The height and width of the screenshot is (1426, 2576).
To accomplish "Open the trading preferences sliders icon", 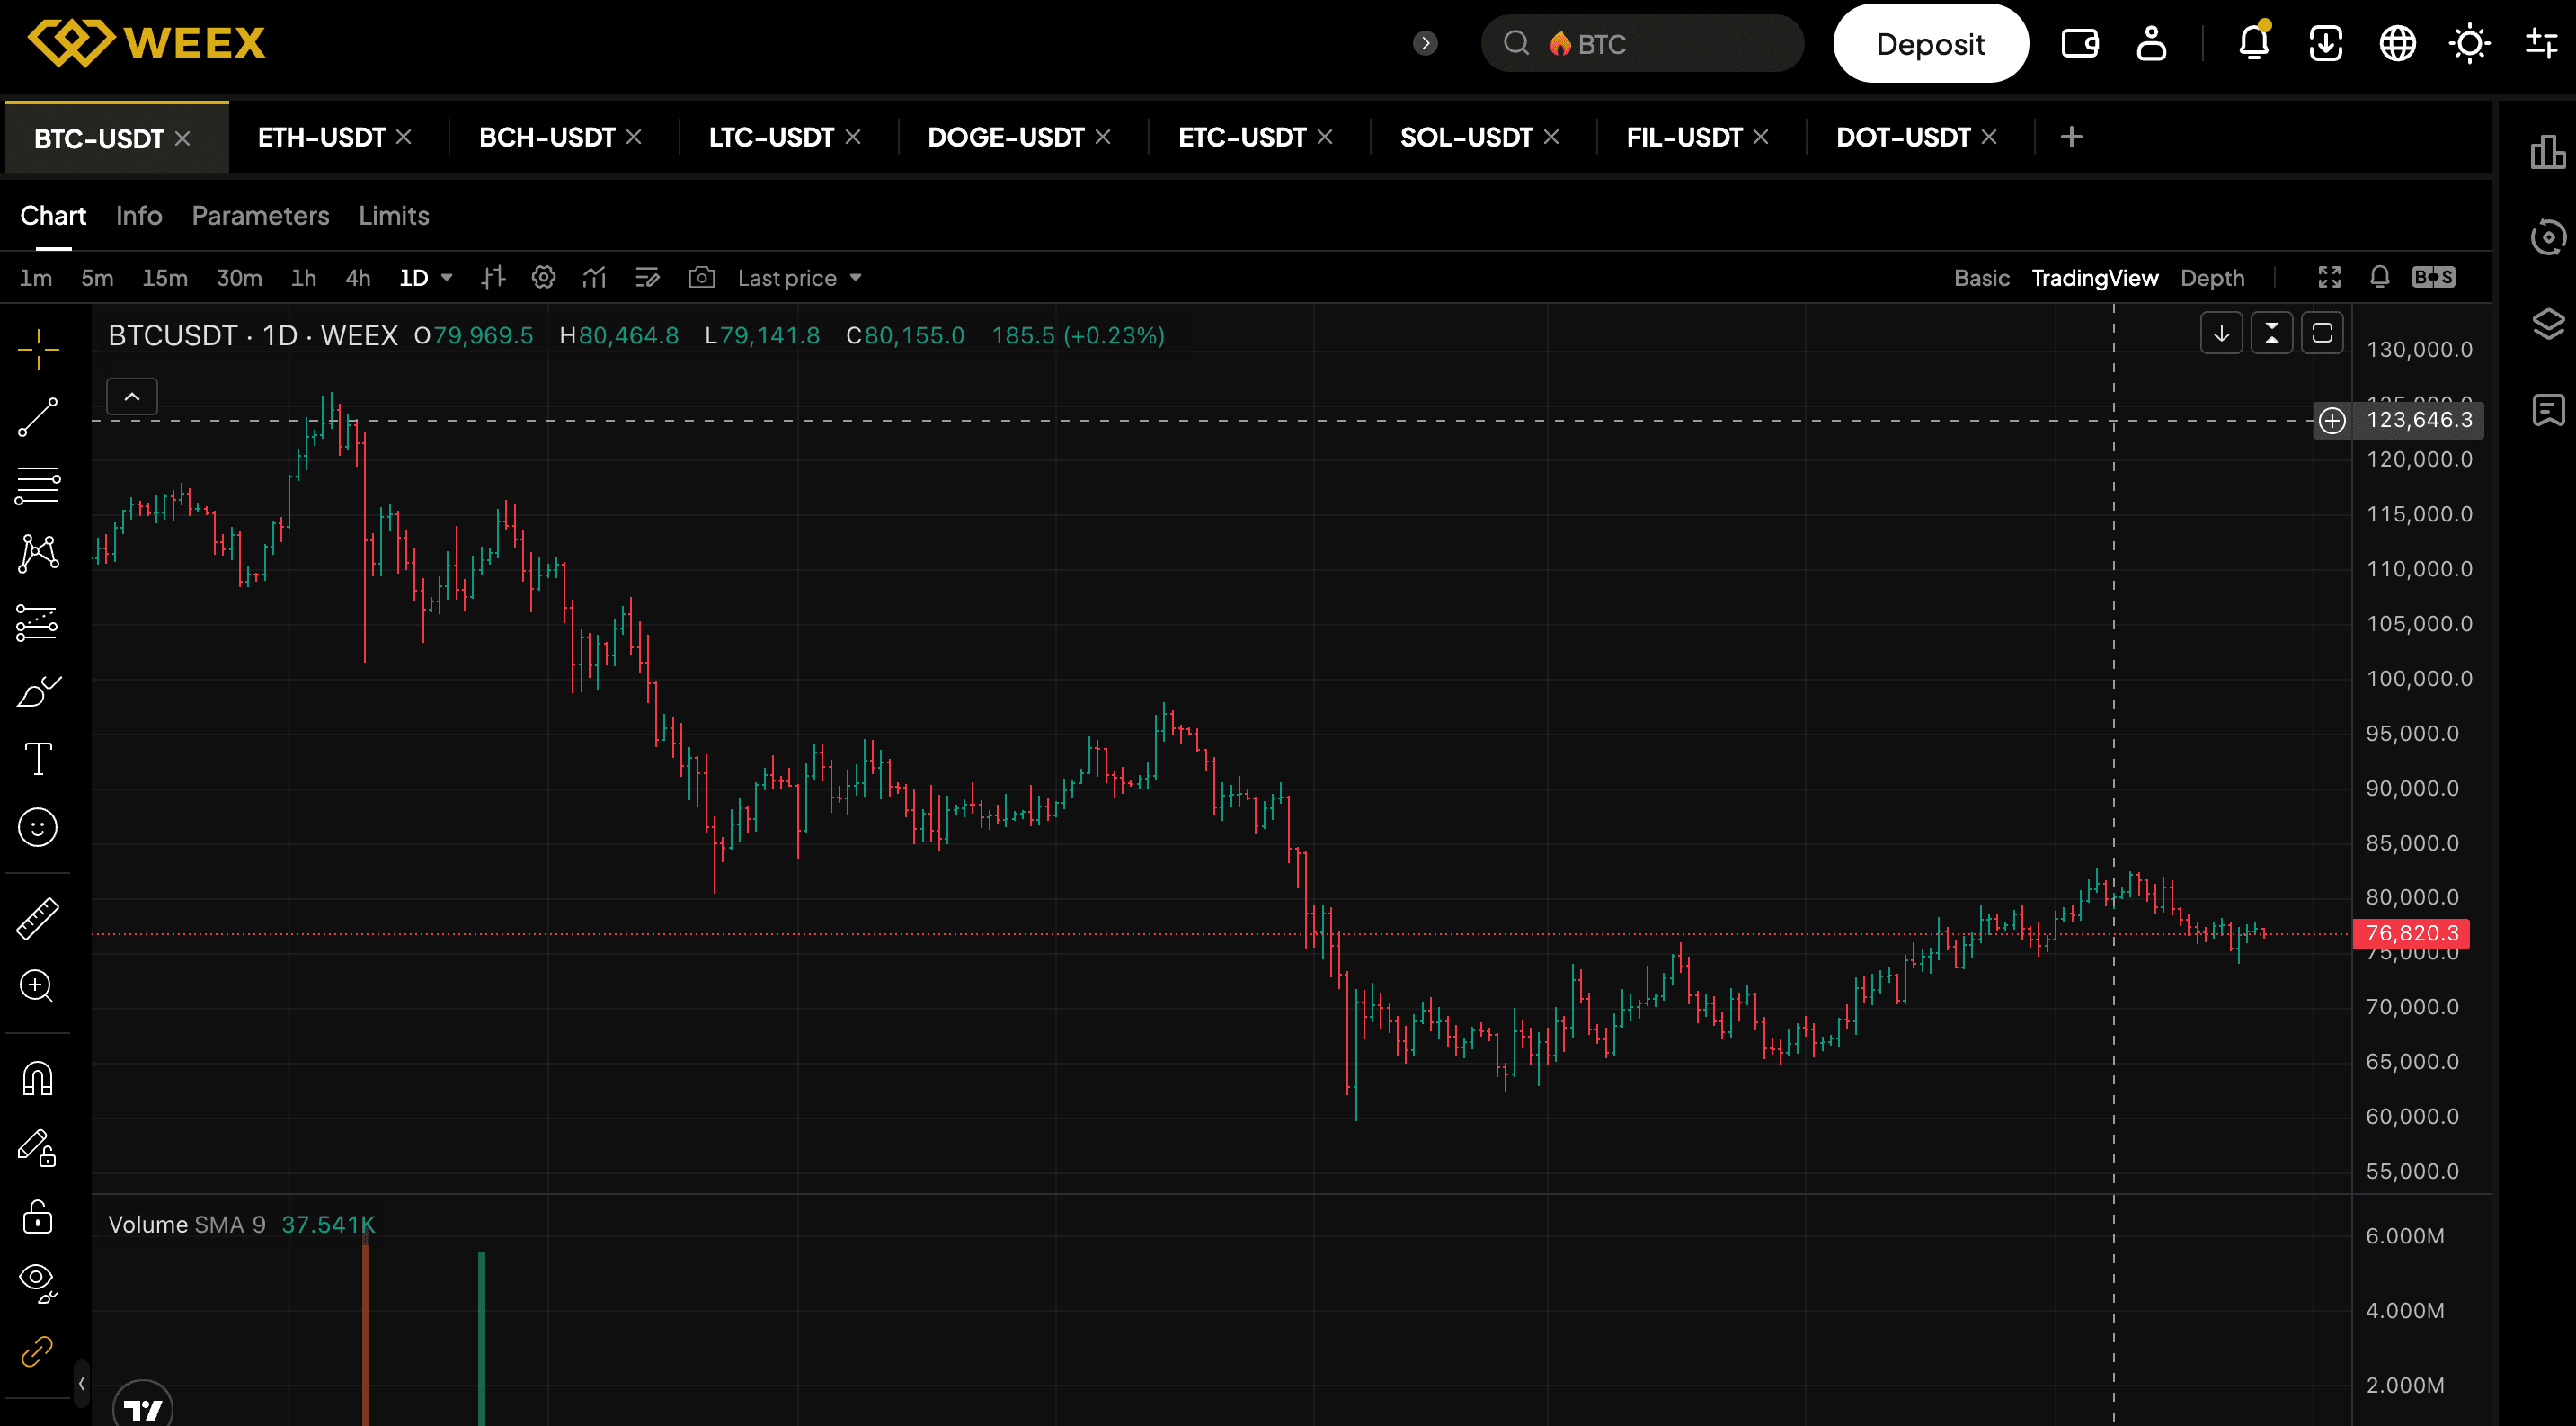I will [2541, 43].
